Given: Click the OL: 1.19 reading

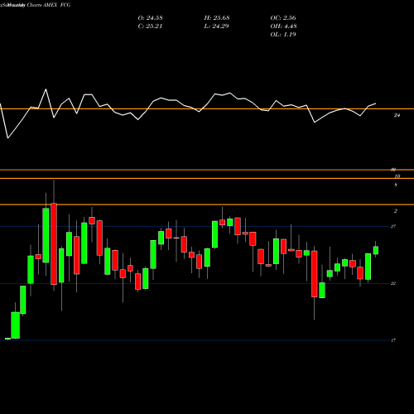Looking at the screenshot, I should [x=283, y=35].
